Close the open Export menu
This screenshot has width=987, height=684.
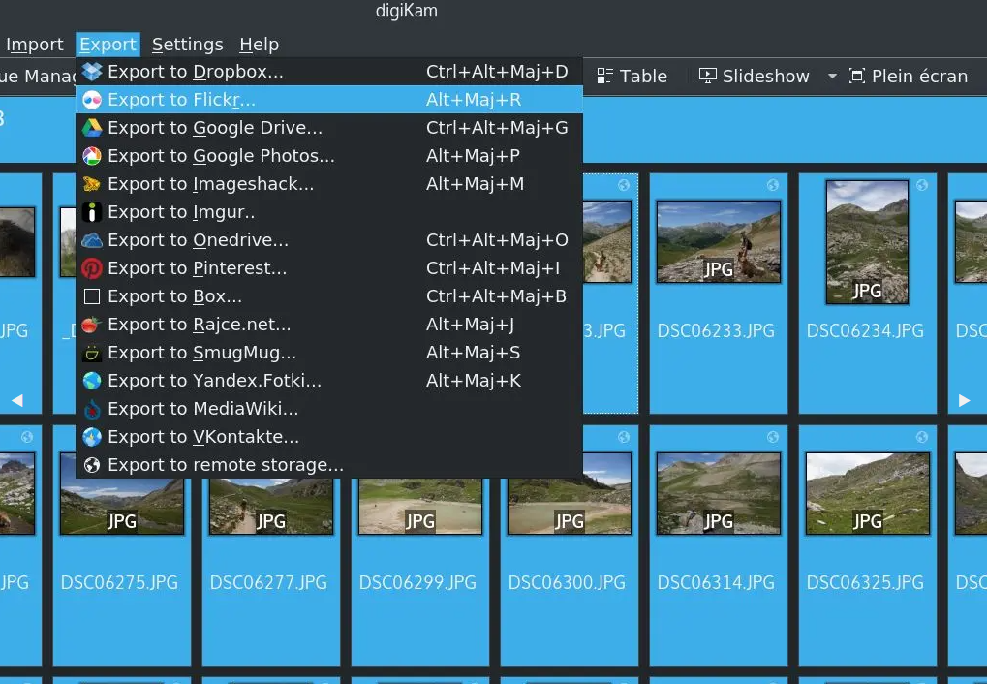(108, 45)
